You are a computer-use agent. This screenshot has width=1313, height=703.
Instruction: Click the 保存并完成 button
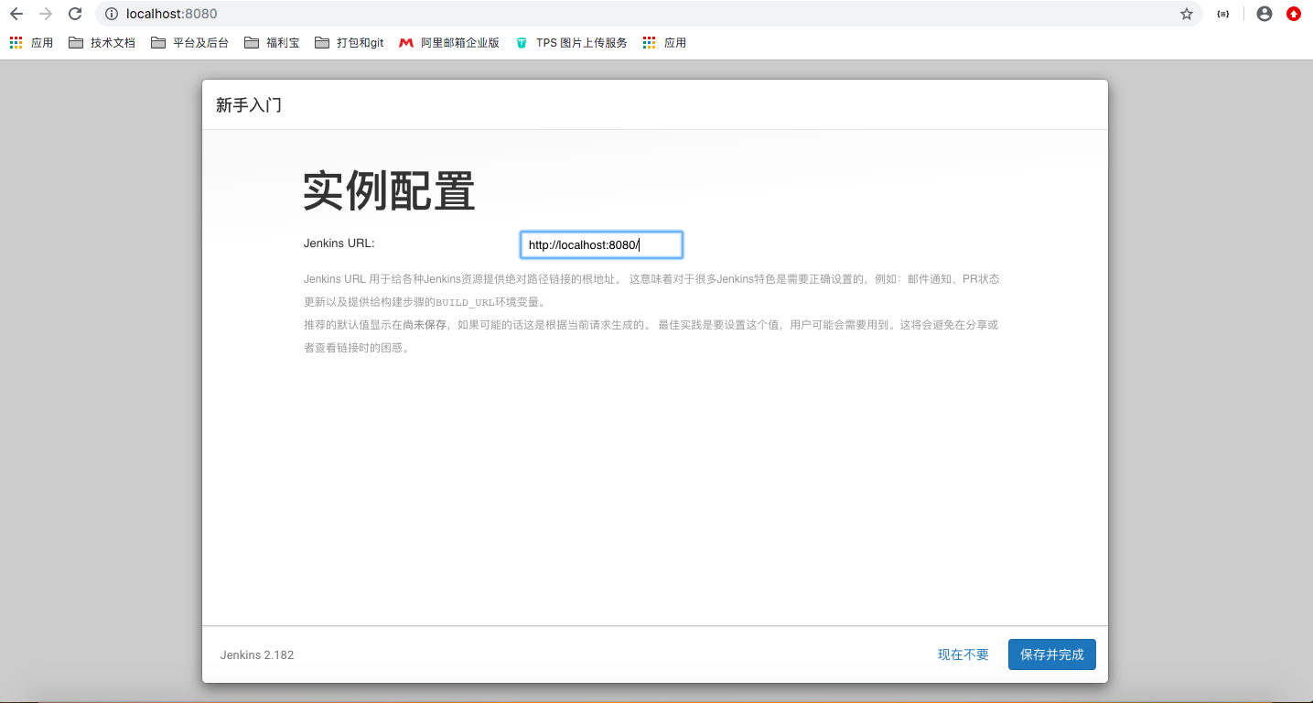[x=1052, y=654]
